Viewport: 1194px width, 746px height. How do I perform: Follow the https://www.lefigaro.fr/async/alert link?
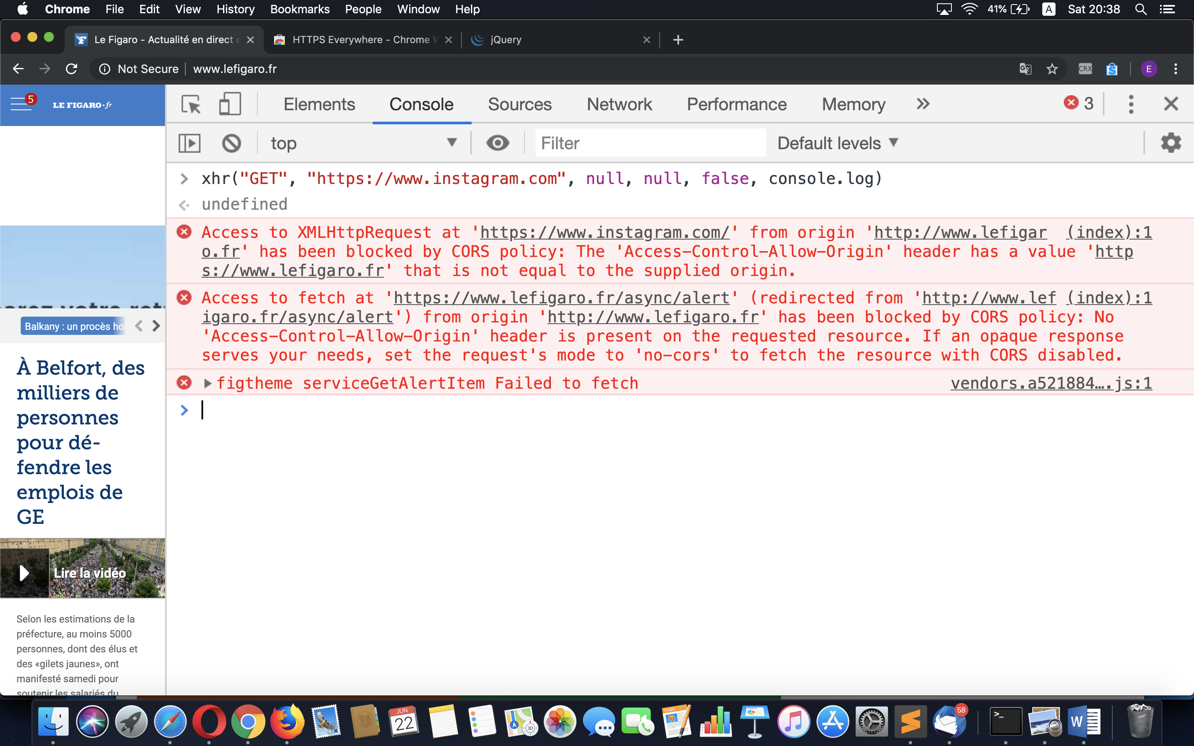pos(561,298)
